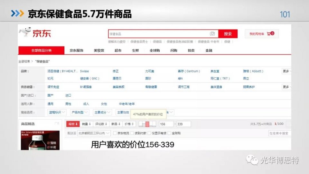Sort results by 新品
The height and width of the screenshot is (174, 309).
click(116, 124)
